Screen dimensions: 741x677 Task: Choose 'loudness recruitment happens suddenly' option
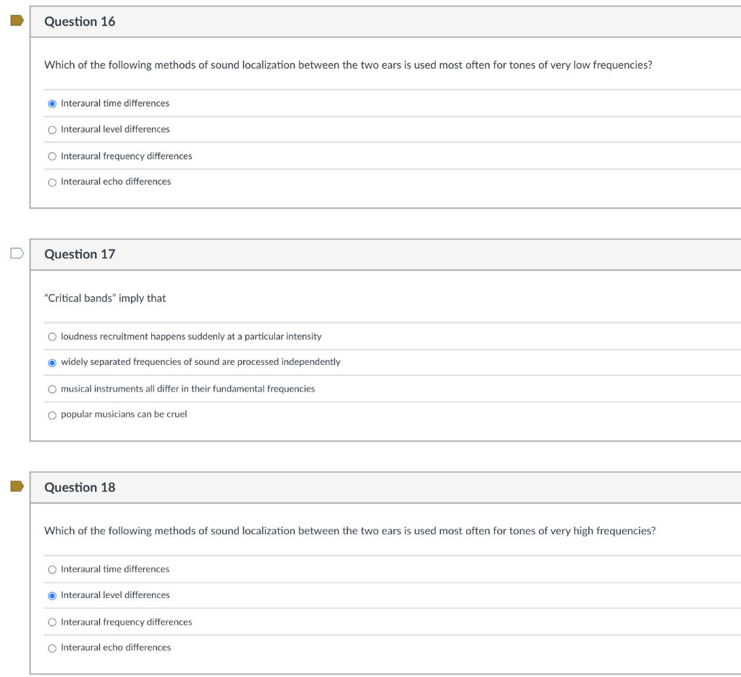click(x=52, y=337)
